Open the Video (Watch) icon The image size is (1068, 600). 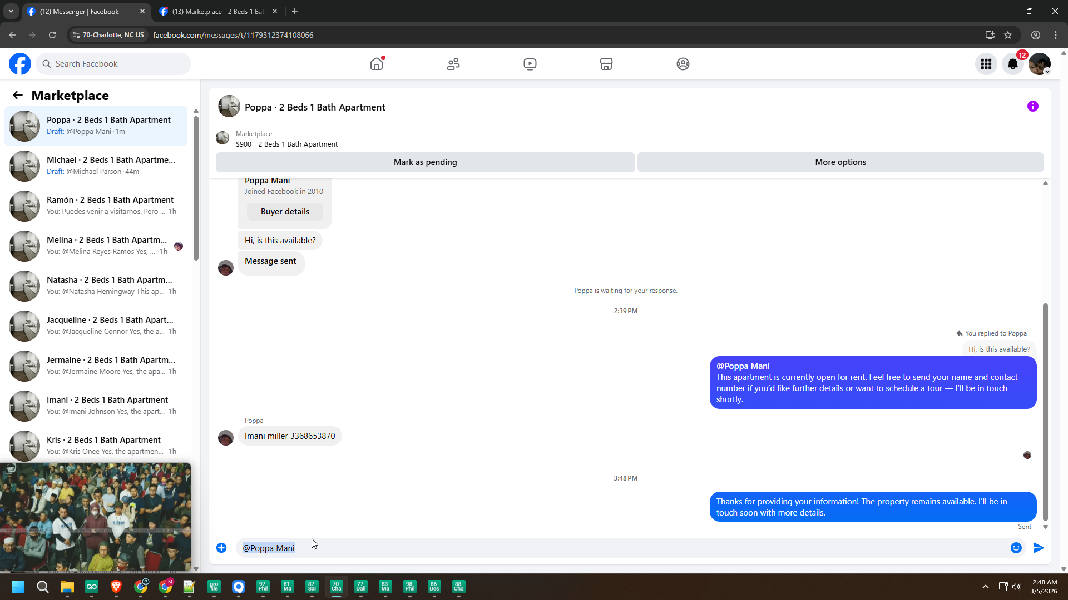pyautogui.click(x=530, y=64)
